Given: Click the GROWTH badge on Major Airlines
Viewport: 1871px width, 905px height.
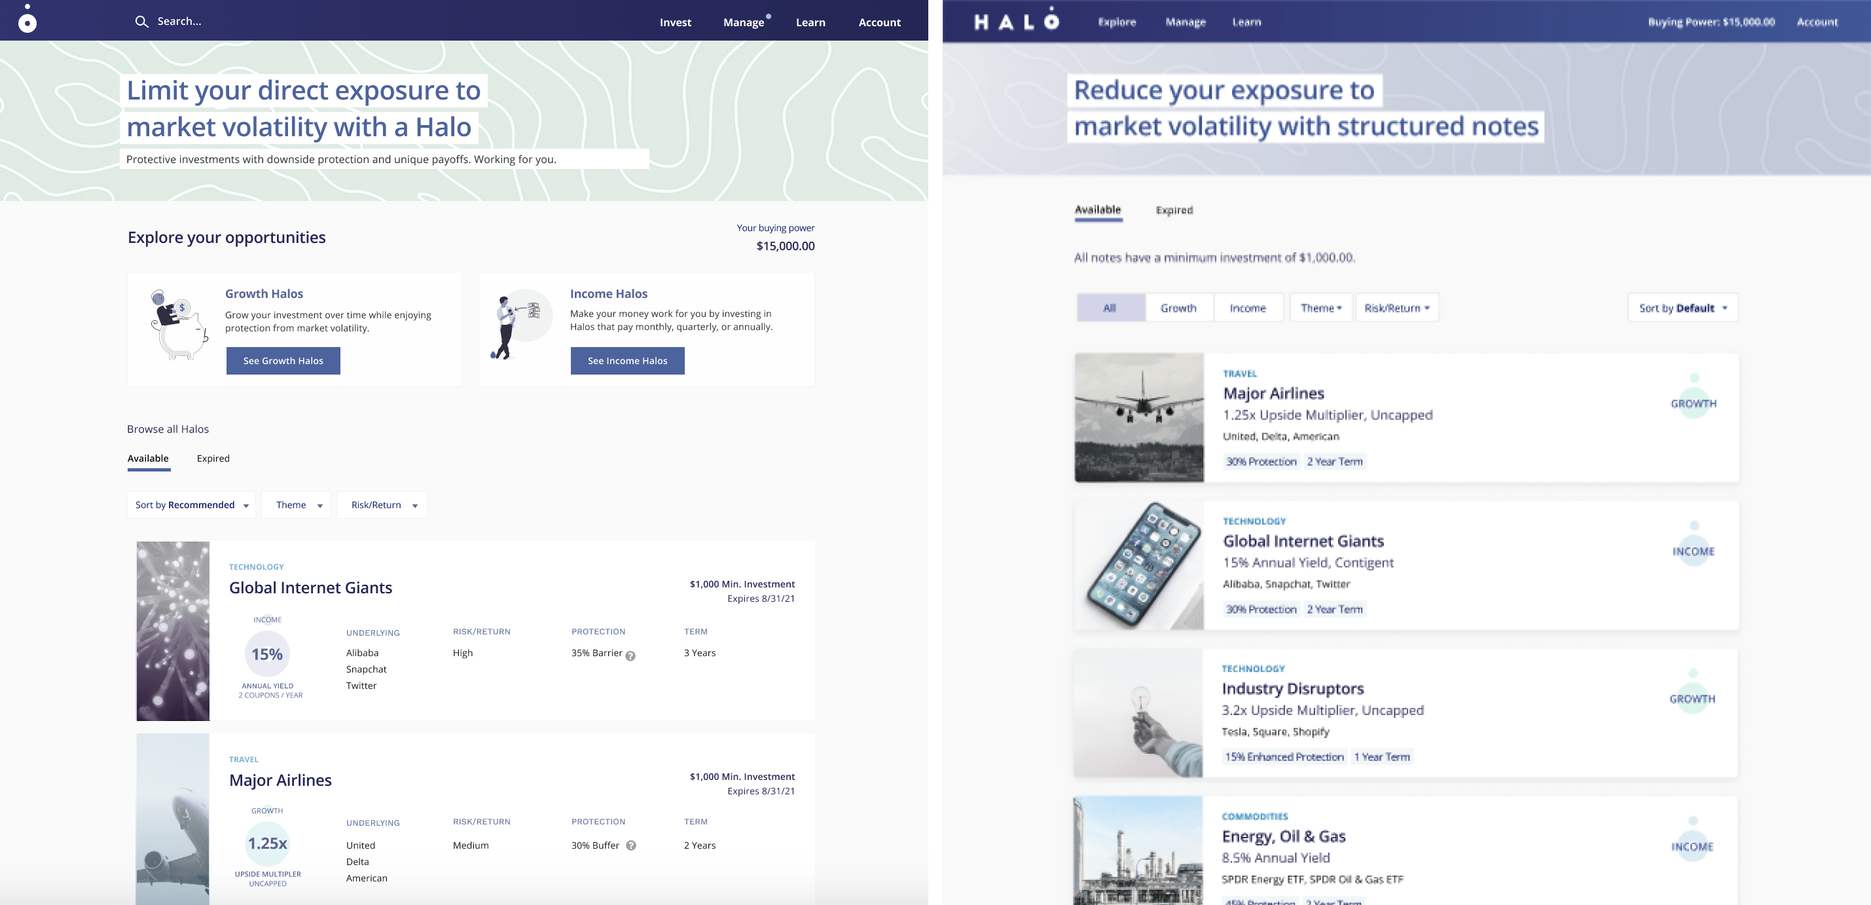Looking at the screenshot, I should point(1692,404).
